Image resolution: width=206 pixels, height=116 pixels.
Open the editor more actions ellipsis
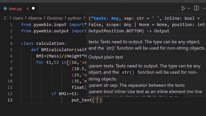(x=204, y=8)
